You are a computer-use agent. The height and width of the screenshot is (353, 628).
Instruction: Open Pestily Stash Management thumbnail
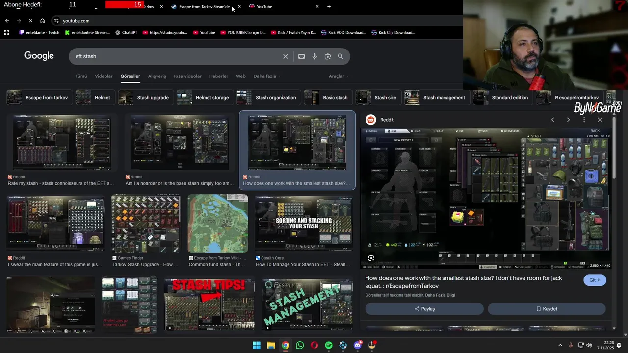[x=307, y=304]
